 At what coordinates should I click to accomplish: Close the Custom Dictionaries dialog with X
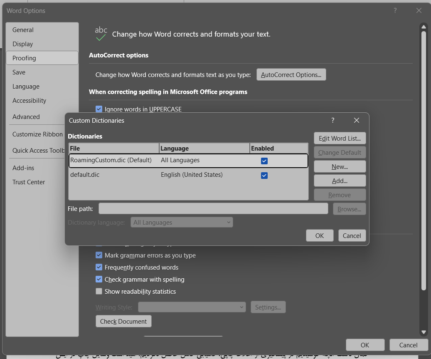coord(356,120)
